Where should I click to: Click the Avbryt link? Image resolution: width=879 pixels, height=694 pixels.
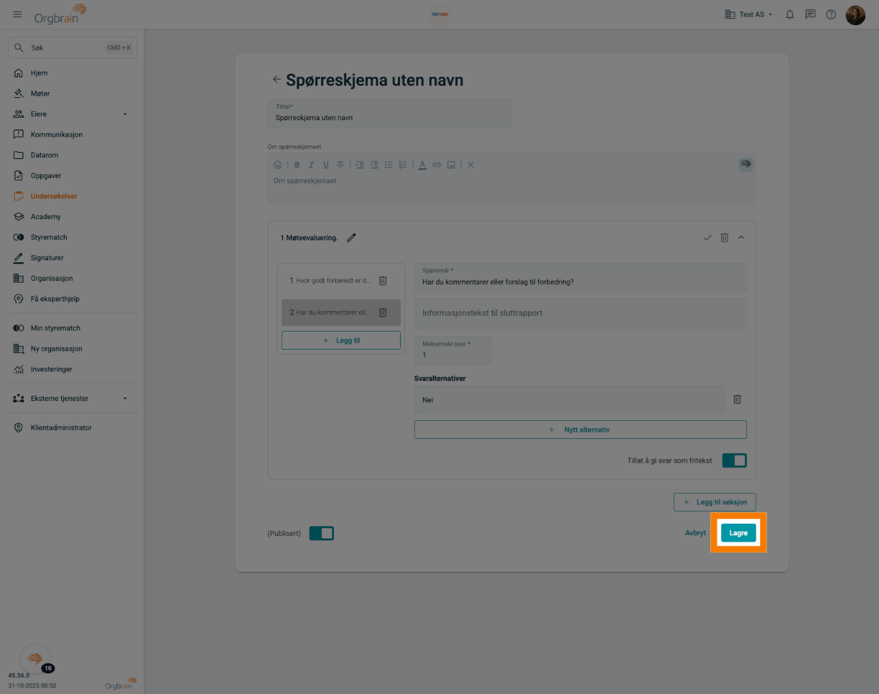coord(695,533)
